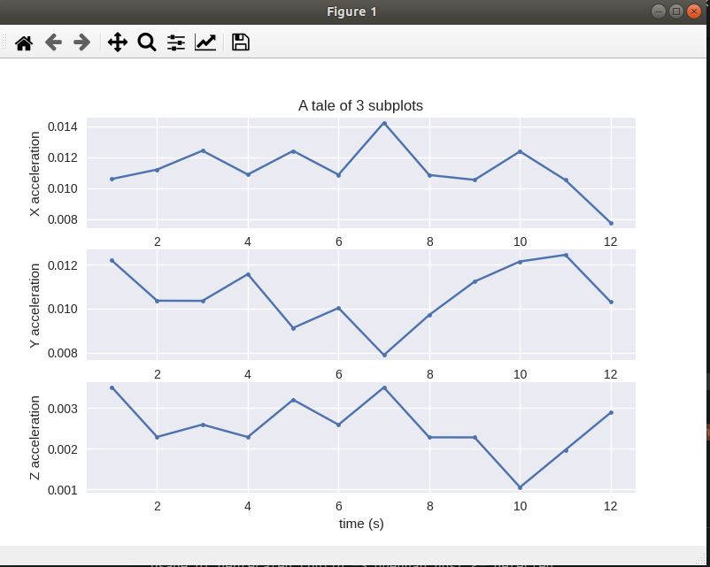Image resolution: width=710 pixels, height=567 pixels.
Task: Reset the view with Home icon
Action: [x=24, y=43]
